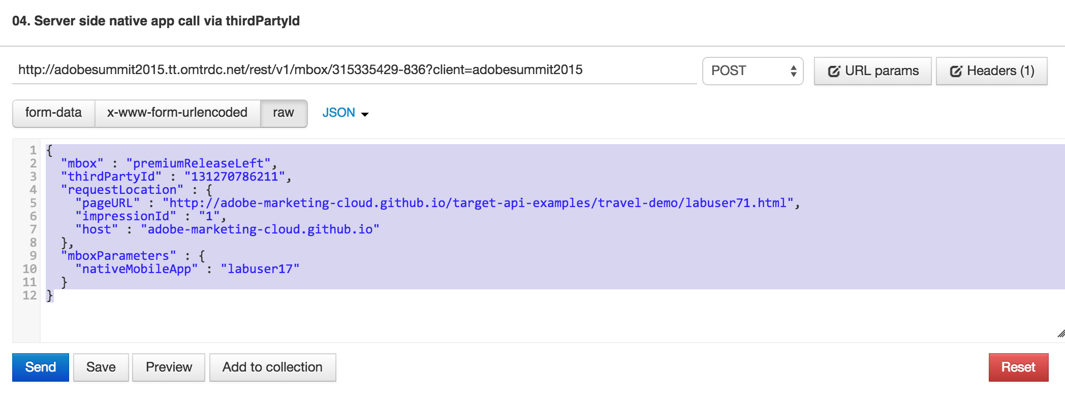Click the "mbox" line in the editor
Screen dimensions: 1065x401
click(x=169, y=163)
